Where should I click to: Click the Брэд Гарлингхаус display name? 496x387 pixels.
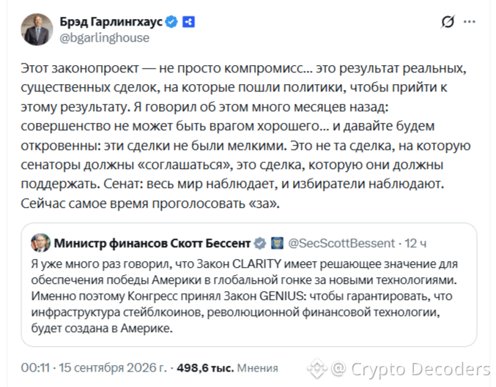coord(111,22)
